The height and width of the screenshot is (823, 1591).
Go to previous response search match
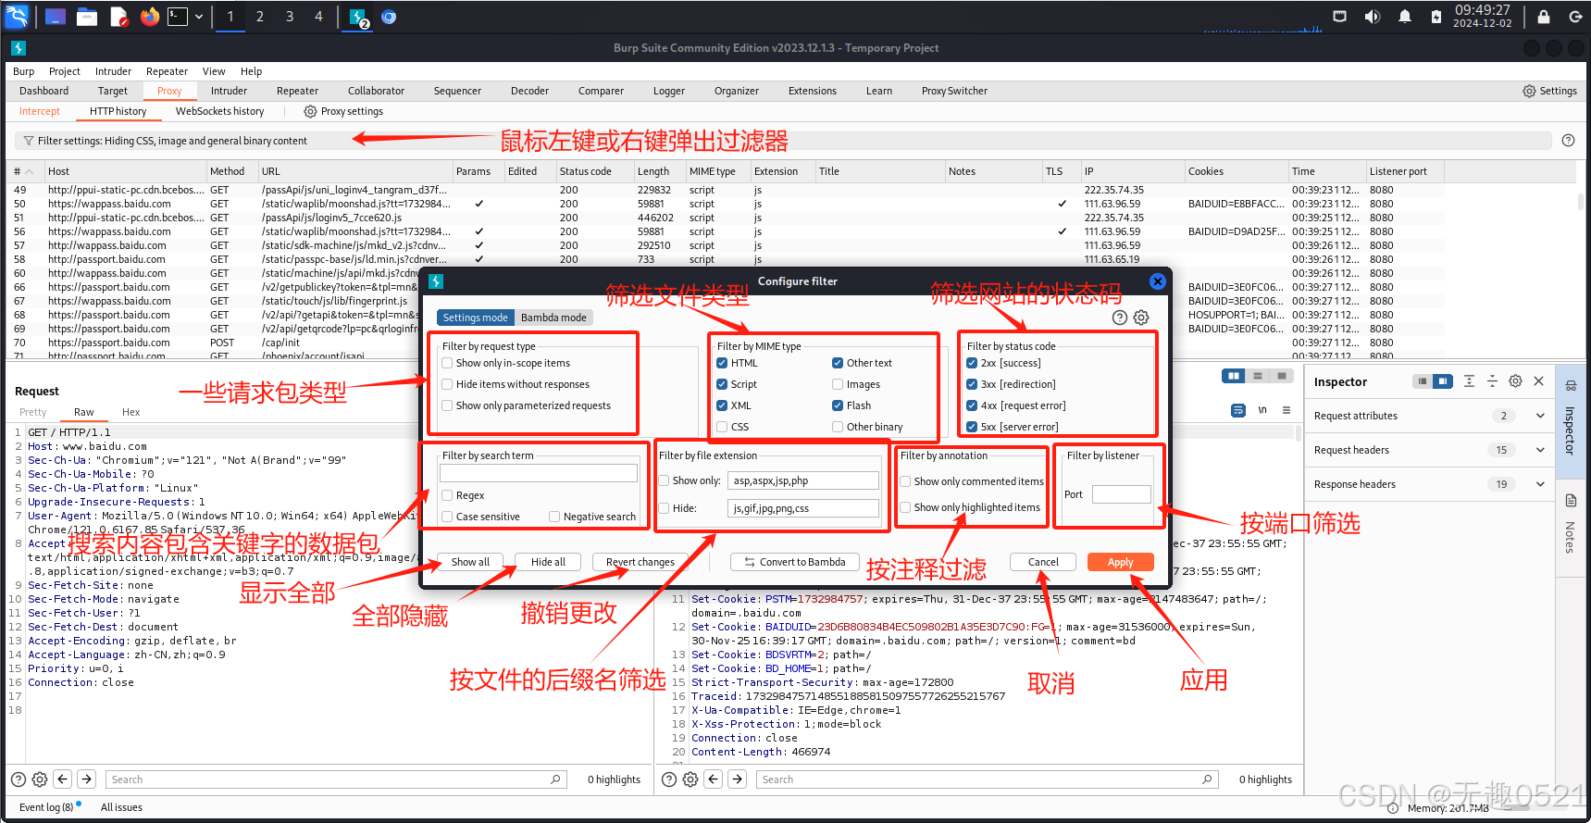(x=714, y=779)
